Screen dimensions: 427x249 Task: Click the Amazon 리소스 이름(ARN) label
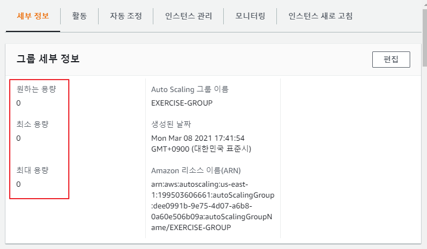196,171
